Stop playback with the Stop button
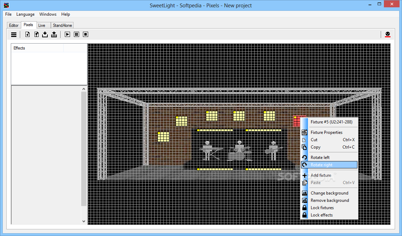Image resolution: width=402 pixels, height=236 pixels. [x=86, y=35]
